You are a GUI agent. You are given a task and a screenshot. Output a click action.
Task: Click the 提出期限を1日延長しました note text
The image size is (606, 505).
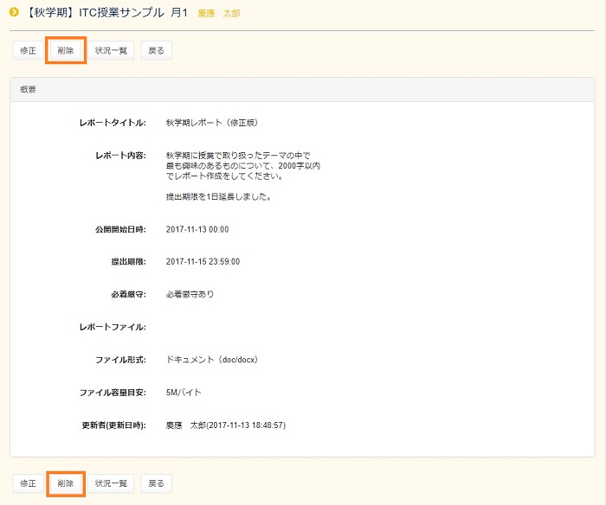click(219, 196)
